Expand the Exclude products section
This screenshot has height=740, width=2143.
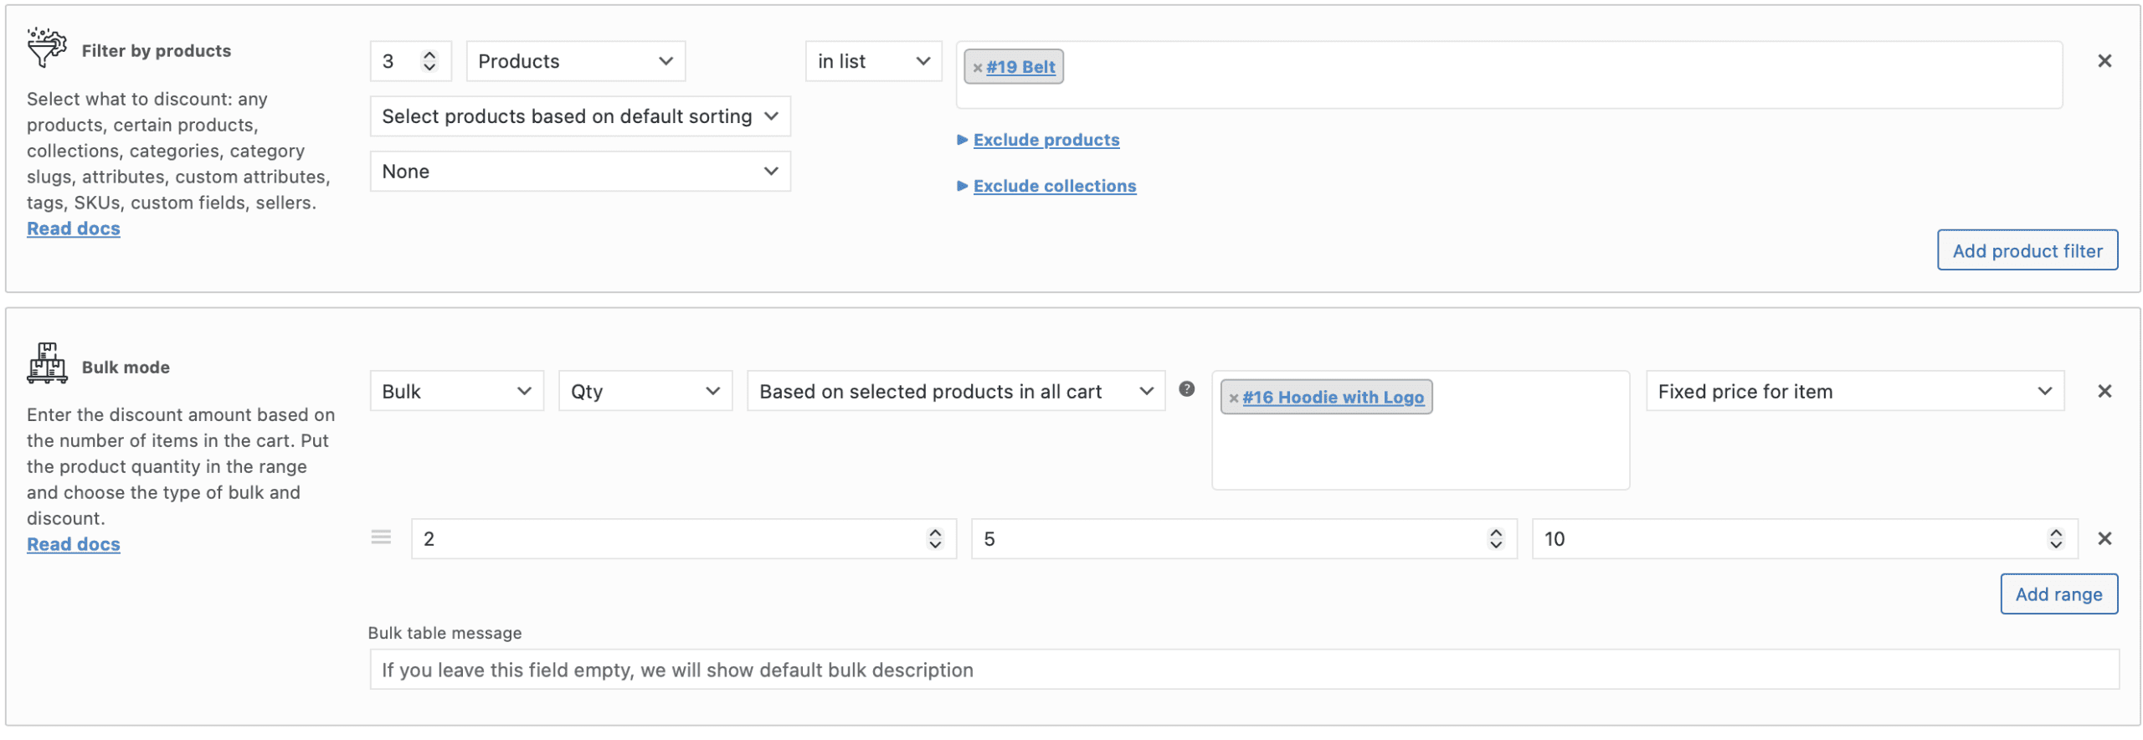1046,140
